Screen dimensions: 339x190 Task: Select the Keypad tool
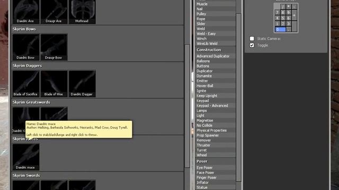tap(216, 101)
